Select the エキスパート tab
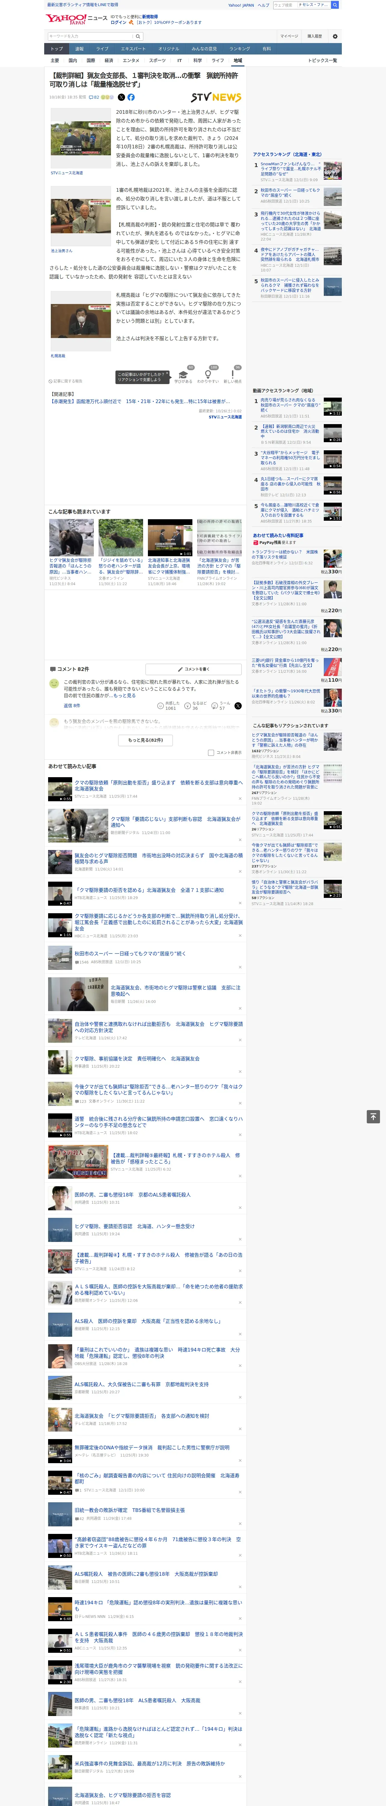386x1806 pixels. point(133,48)
